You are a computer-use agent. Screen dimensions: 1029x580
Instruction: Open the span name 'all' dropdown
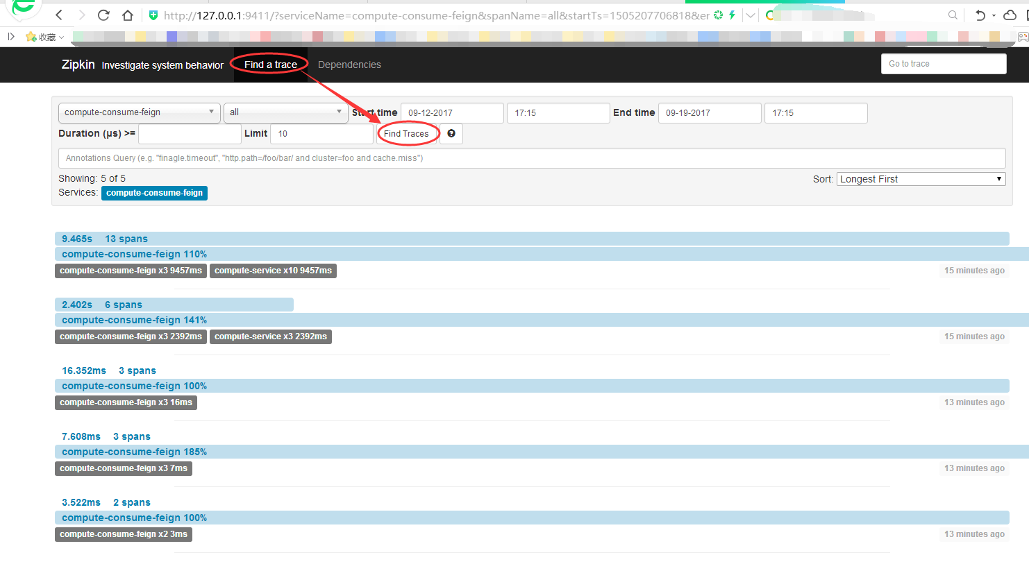(x=286, y=112)
